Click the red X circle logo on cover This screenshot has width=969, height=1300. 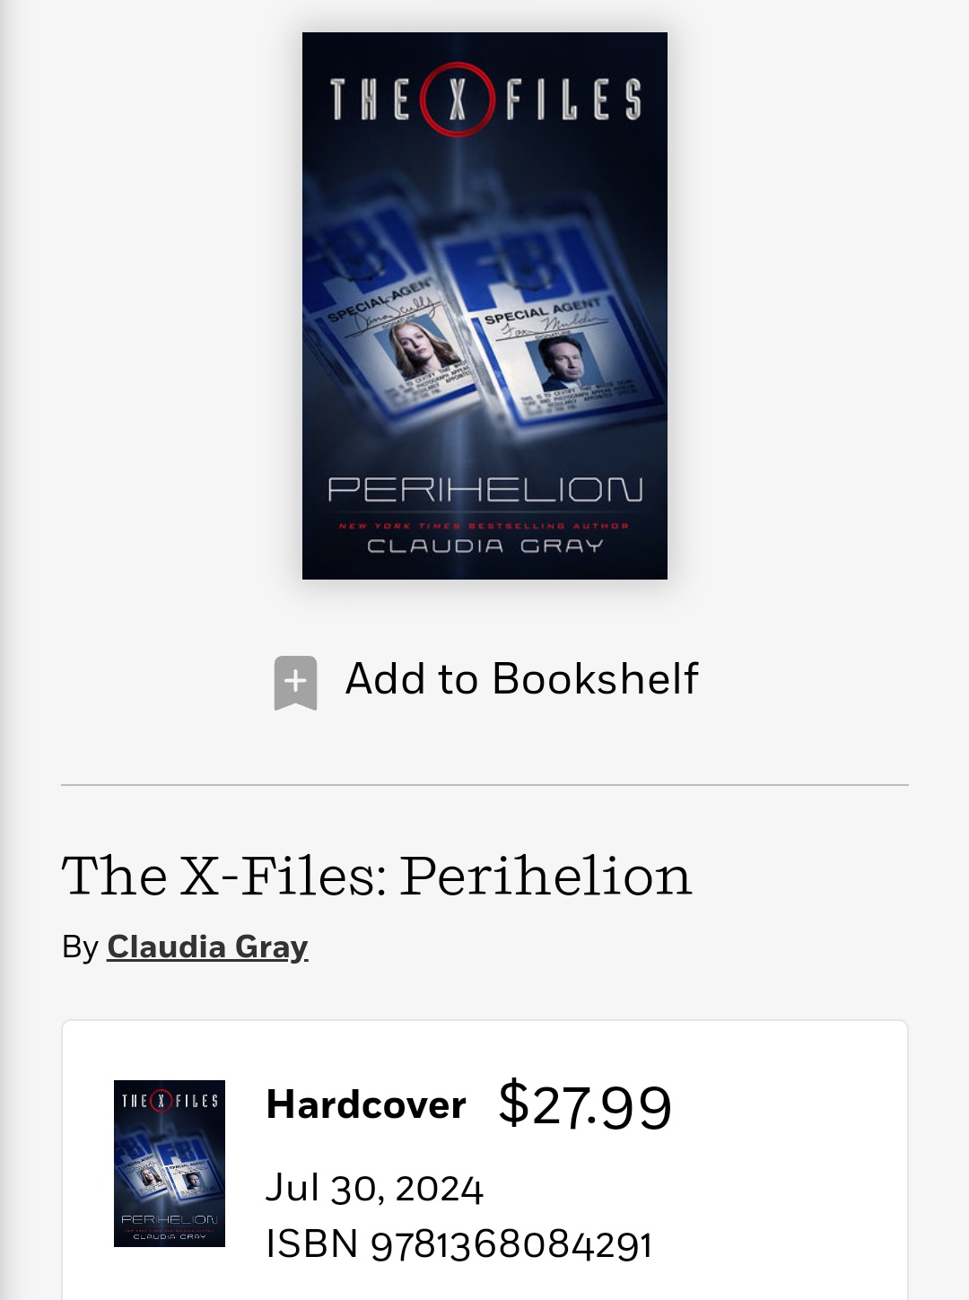[x=458, y=99]
